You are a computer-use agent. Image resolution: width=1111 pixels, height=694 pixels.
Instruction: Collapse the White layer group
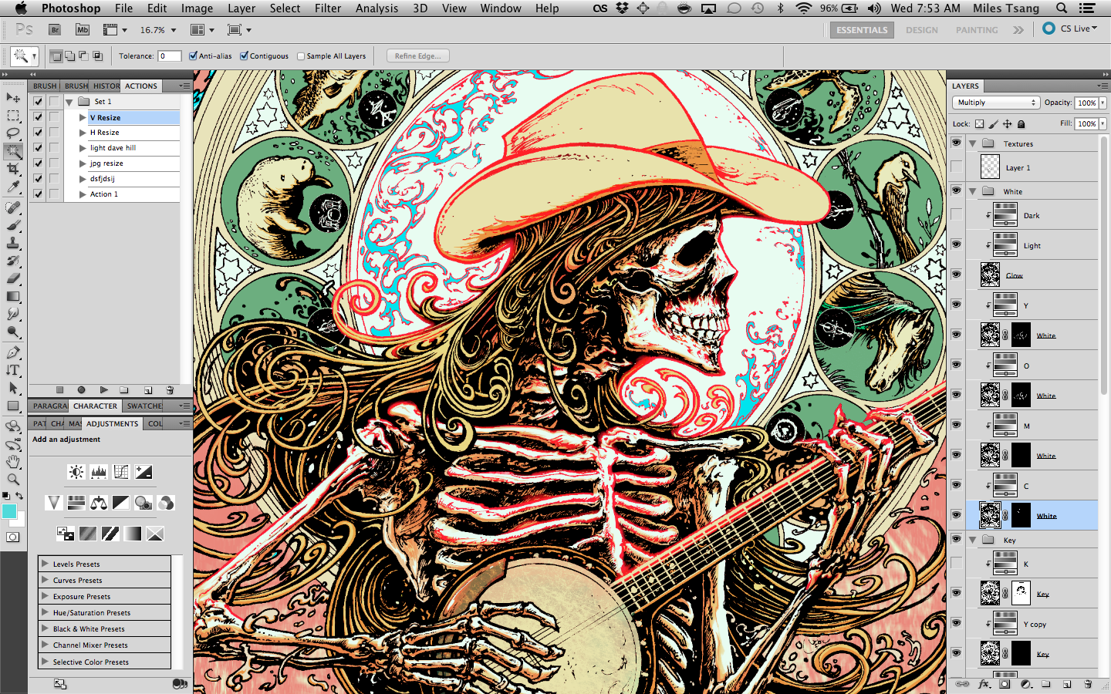click(x=973, y=191)
